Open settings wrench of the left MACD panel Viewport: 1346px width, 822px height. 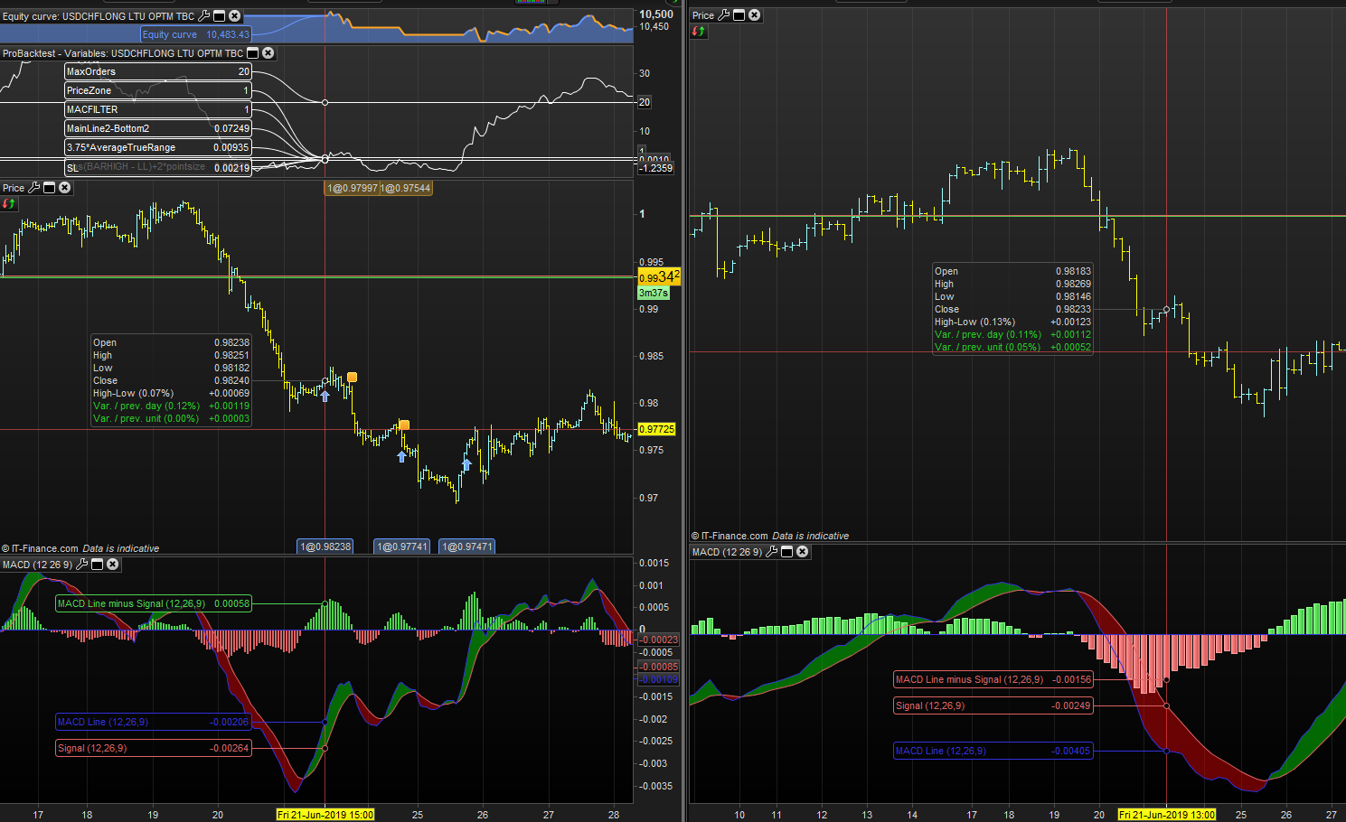[82, 565]
